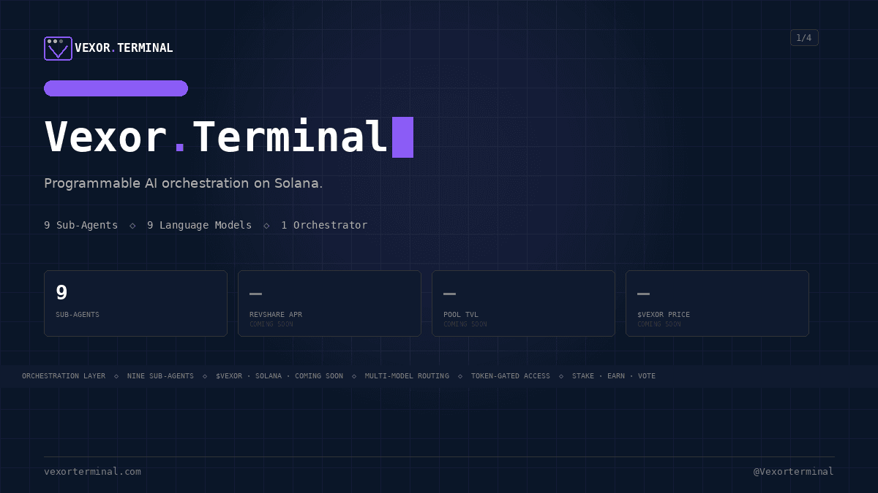
Task: Click the purple pill bar above the title
Action: coord(116,88)
